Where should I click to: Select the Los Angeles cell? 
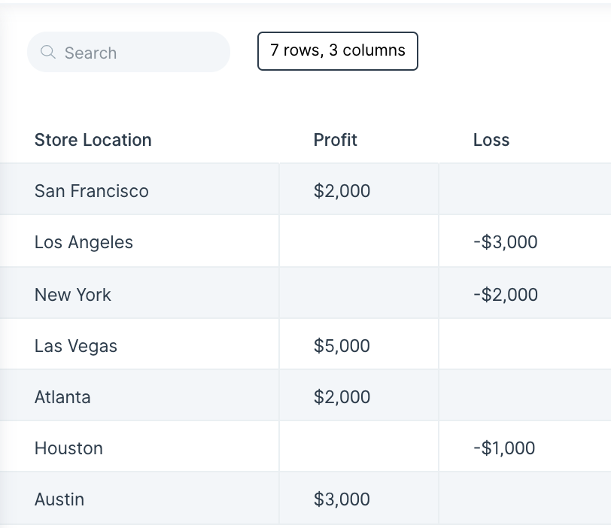pyautogui.click(x=139, y=241)
